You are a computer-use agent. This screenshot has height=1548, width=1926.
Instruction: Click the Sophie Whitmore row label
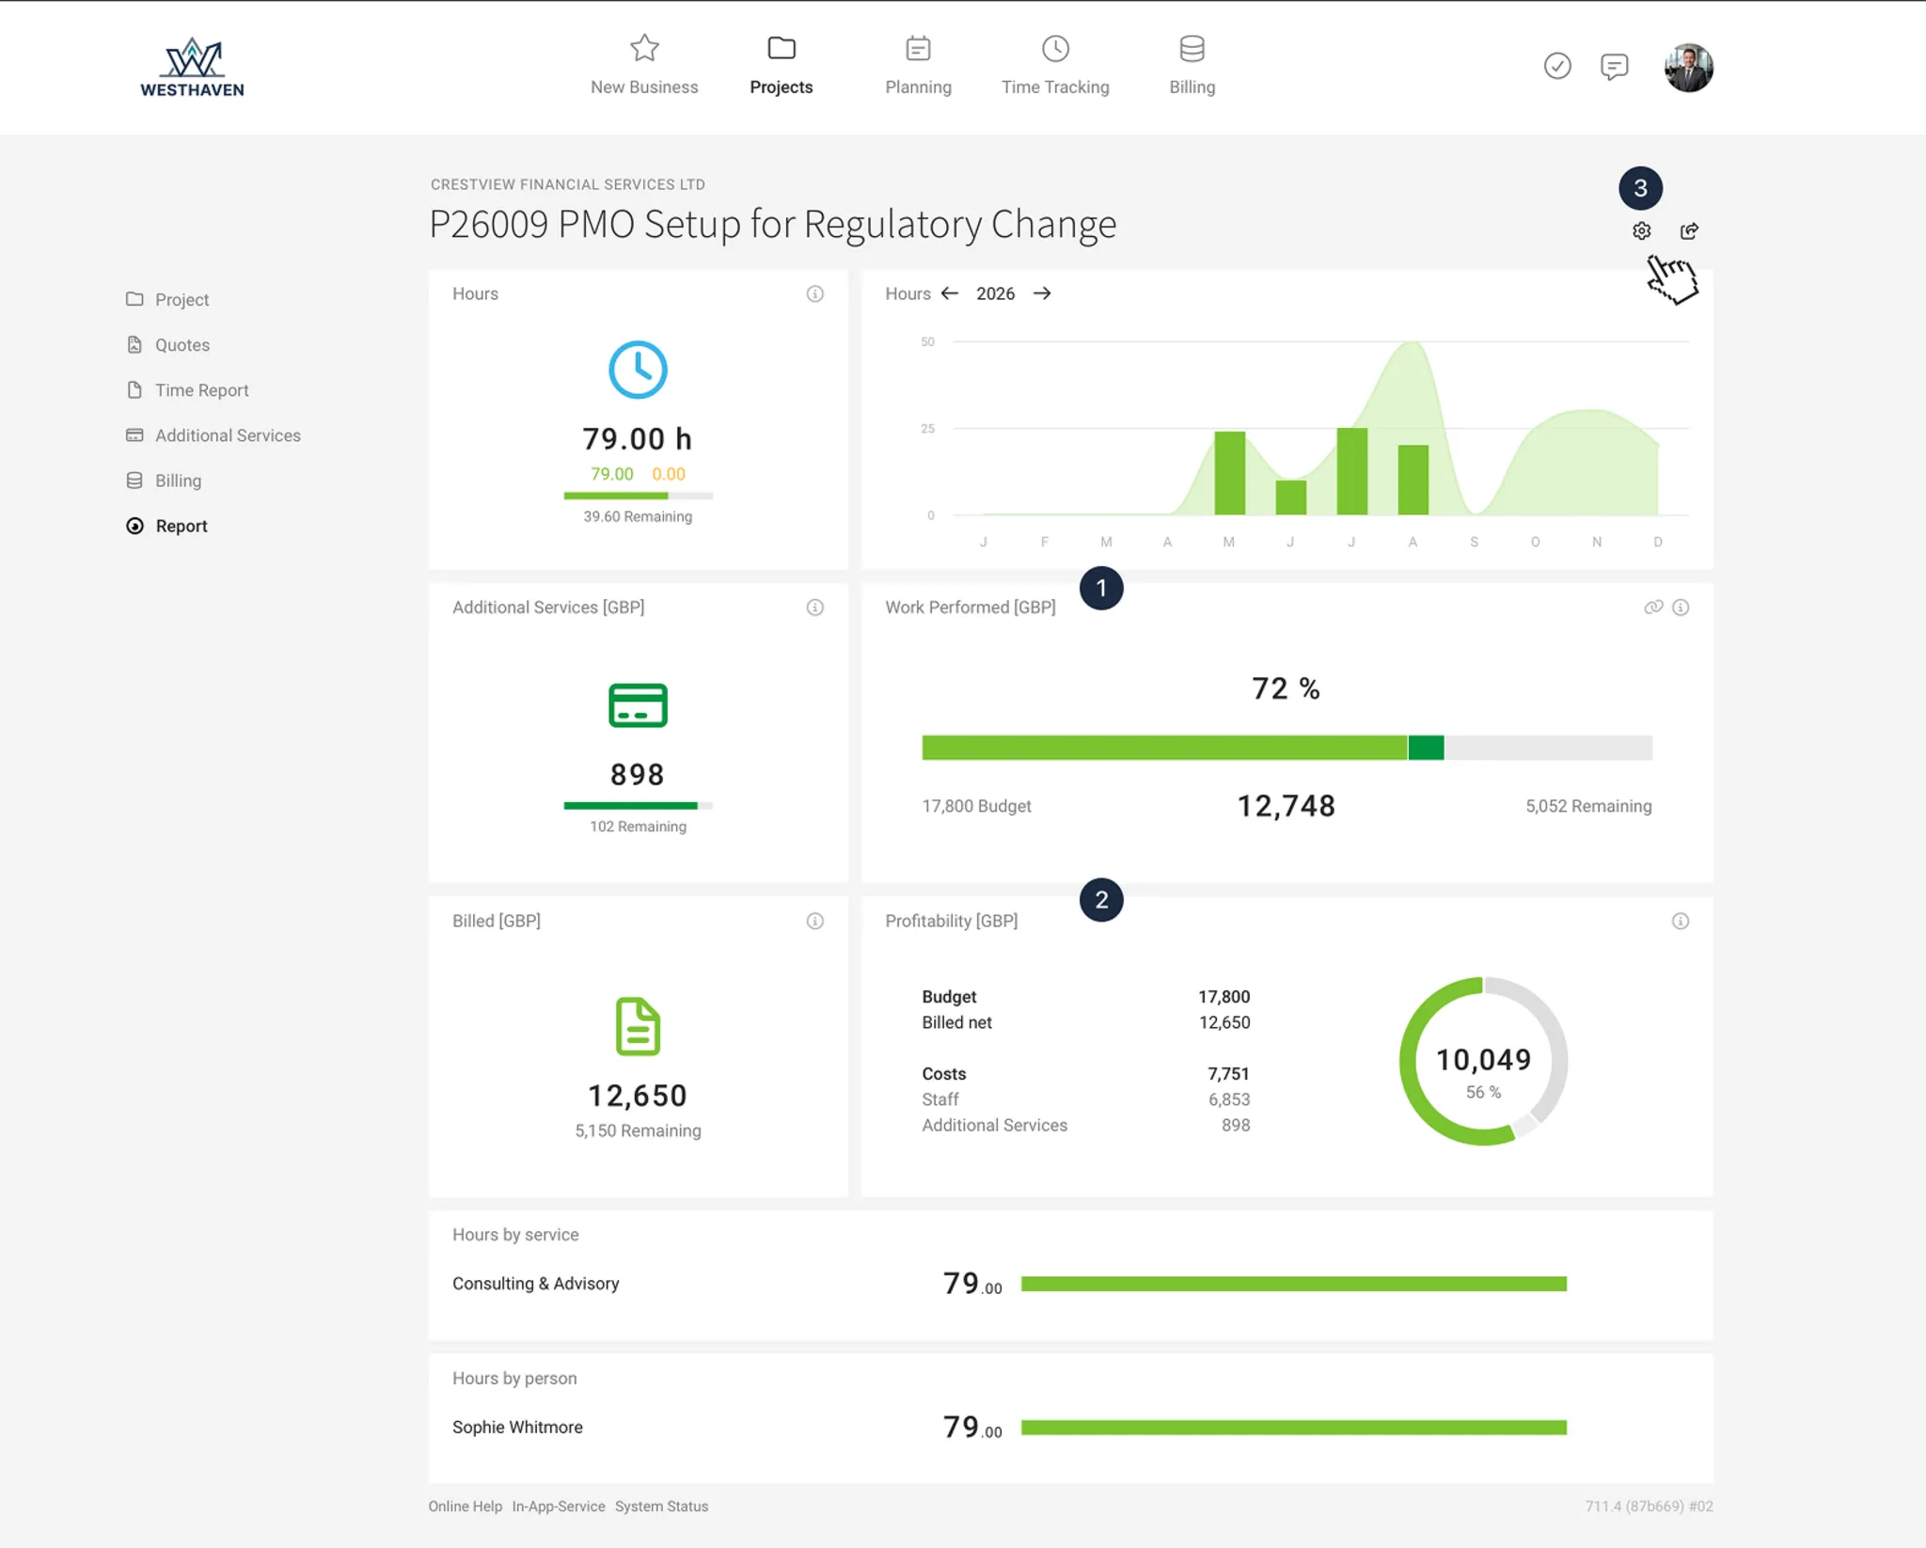click(x=517, y=1427)
